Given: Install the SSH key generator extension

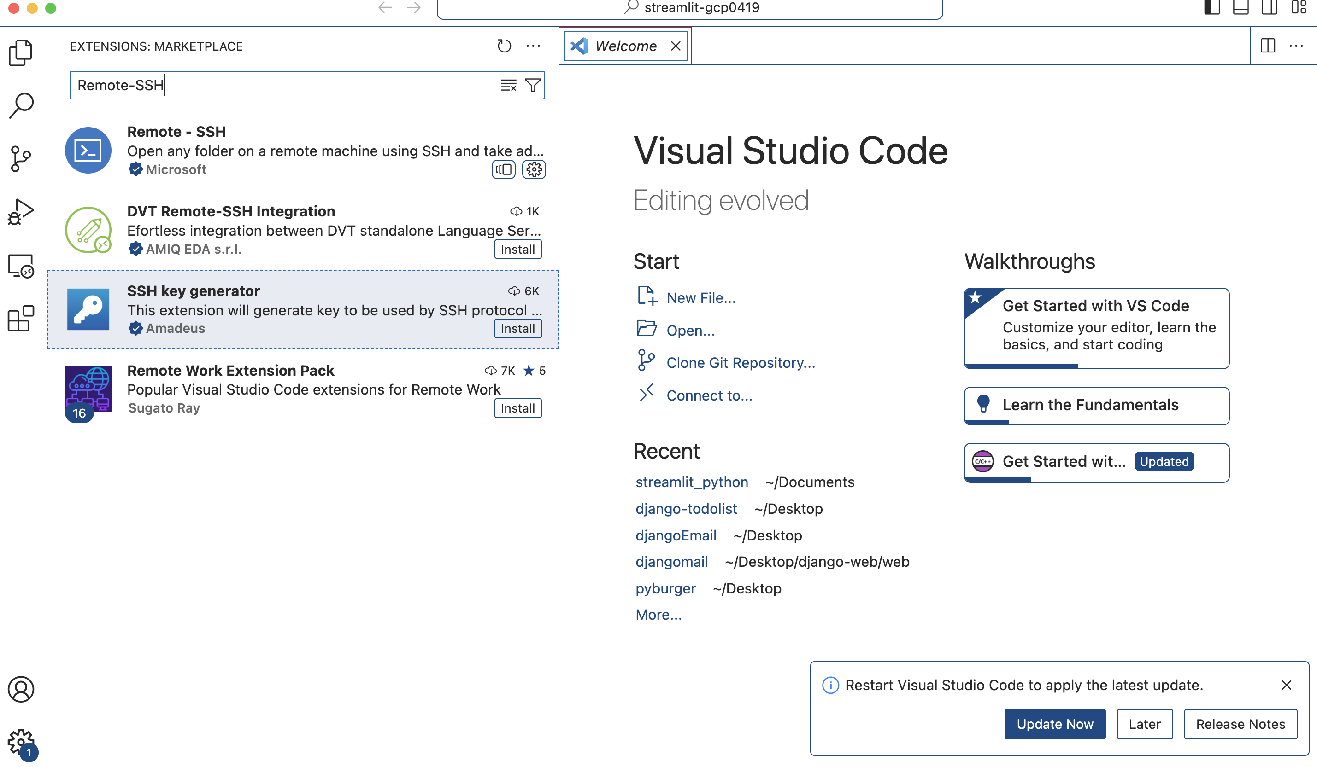Looking at the screenshot, I should pos(517,328).
